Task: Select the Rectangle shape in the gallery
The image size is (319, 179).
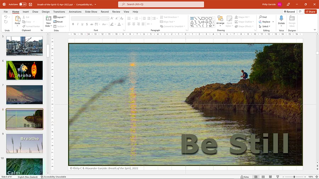Action: (203, 18)
